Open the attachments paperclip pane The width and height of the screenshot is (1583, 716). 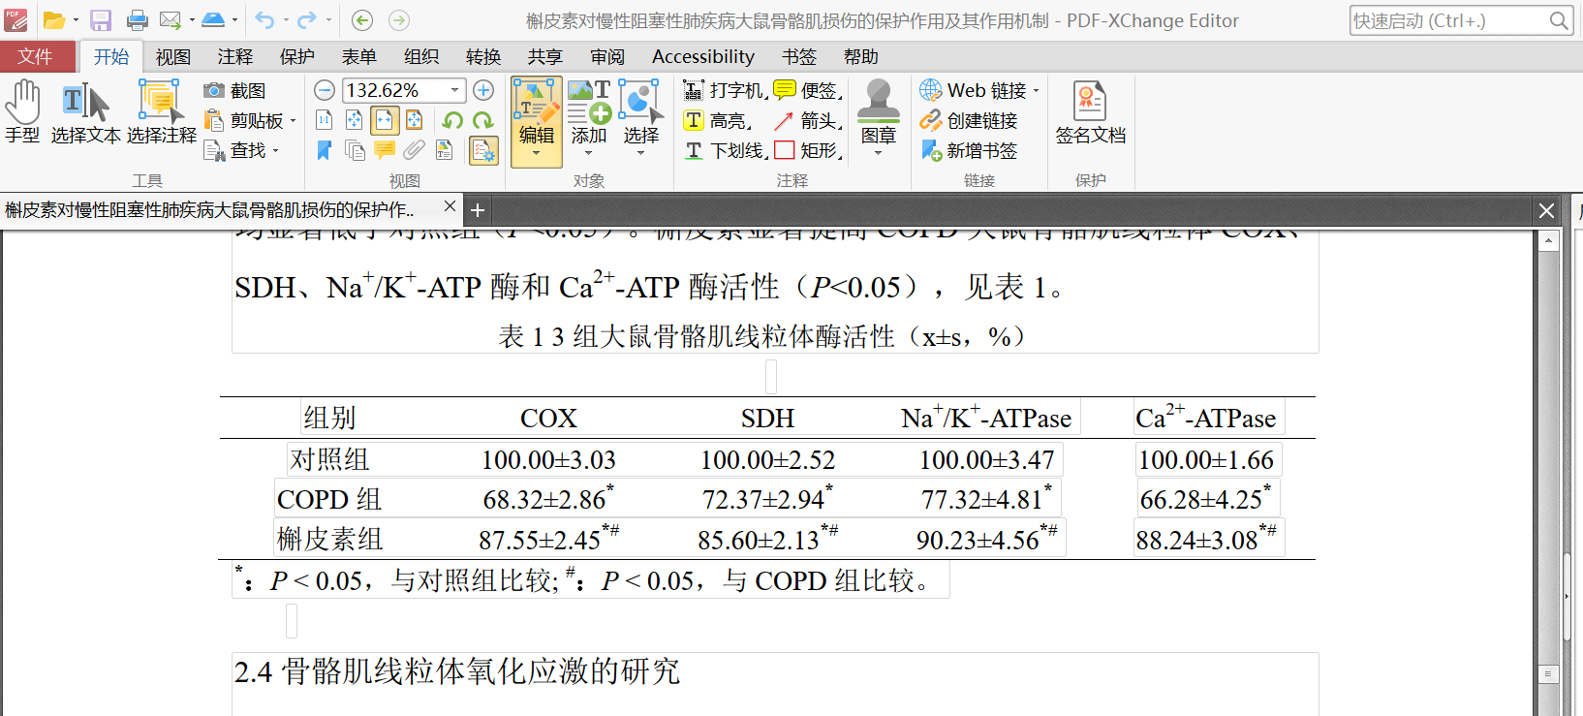415,150
